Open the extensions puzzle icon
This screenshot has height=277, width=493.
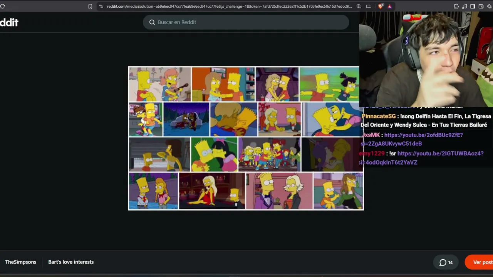456,6
